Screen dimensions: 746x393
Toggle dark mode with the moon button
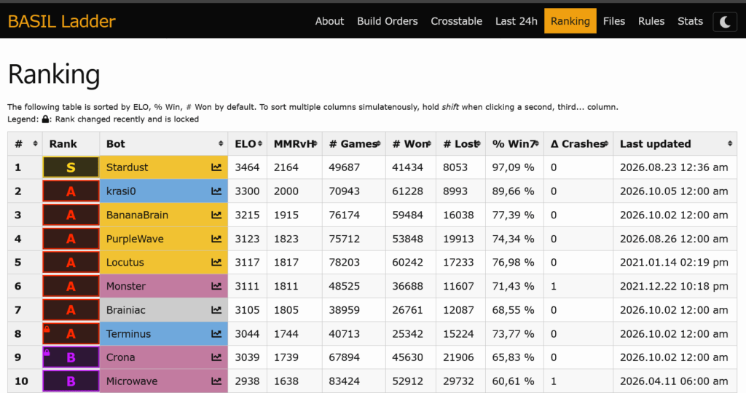click(x=725, y=21)
